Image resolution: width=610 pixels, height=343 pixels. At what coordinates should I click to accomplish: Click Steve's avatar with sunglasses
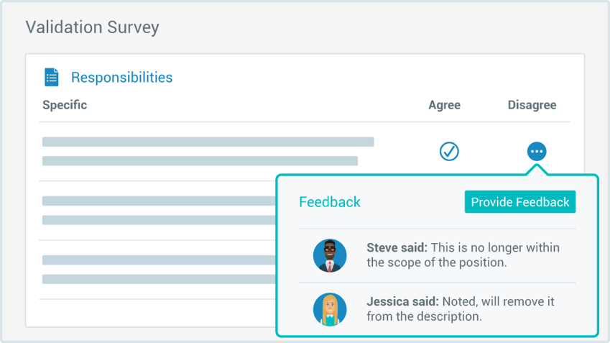point(330,255)
